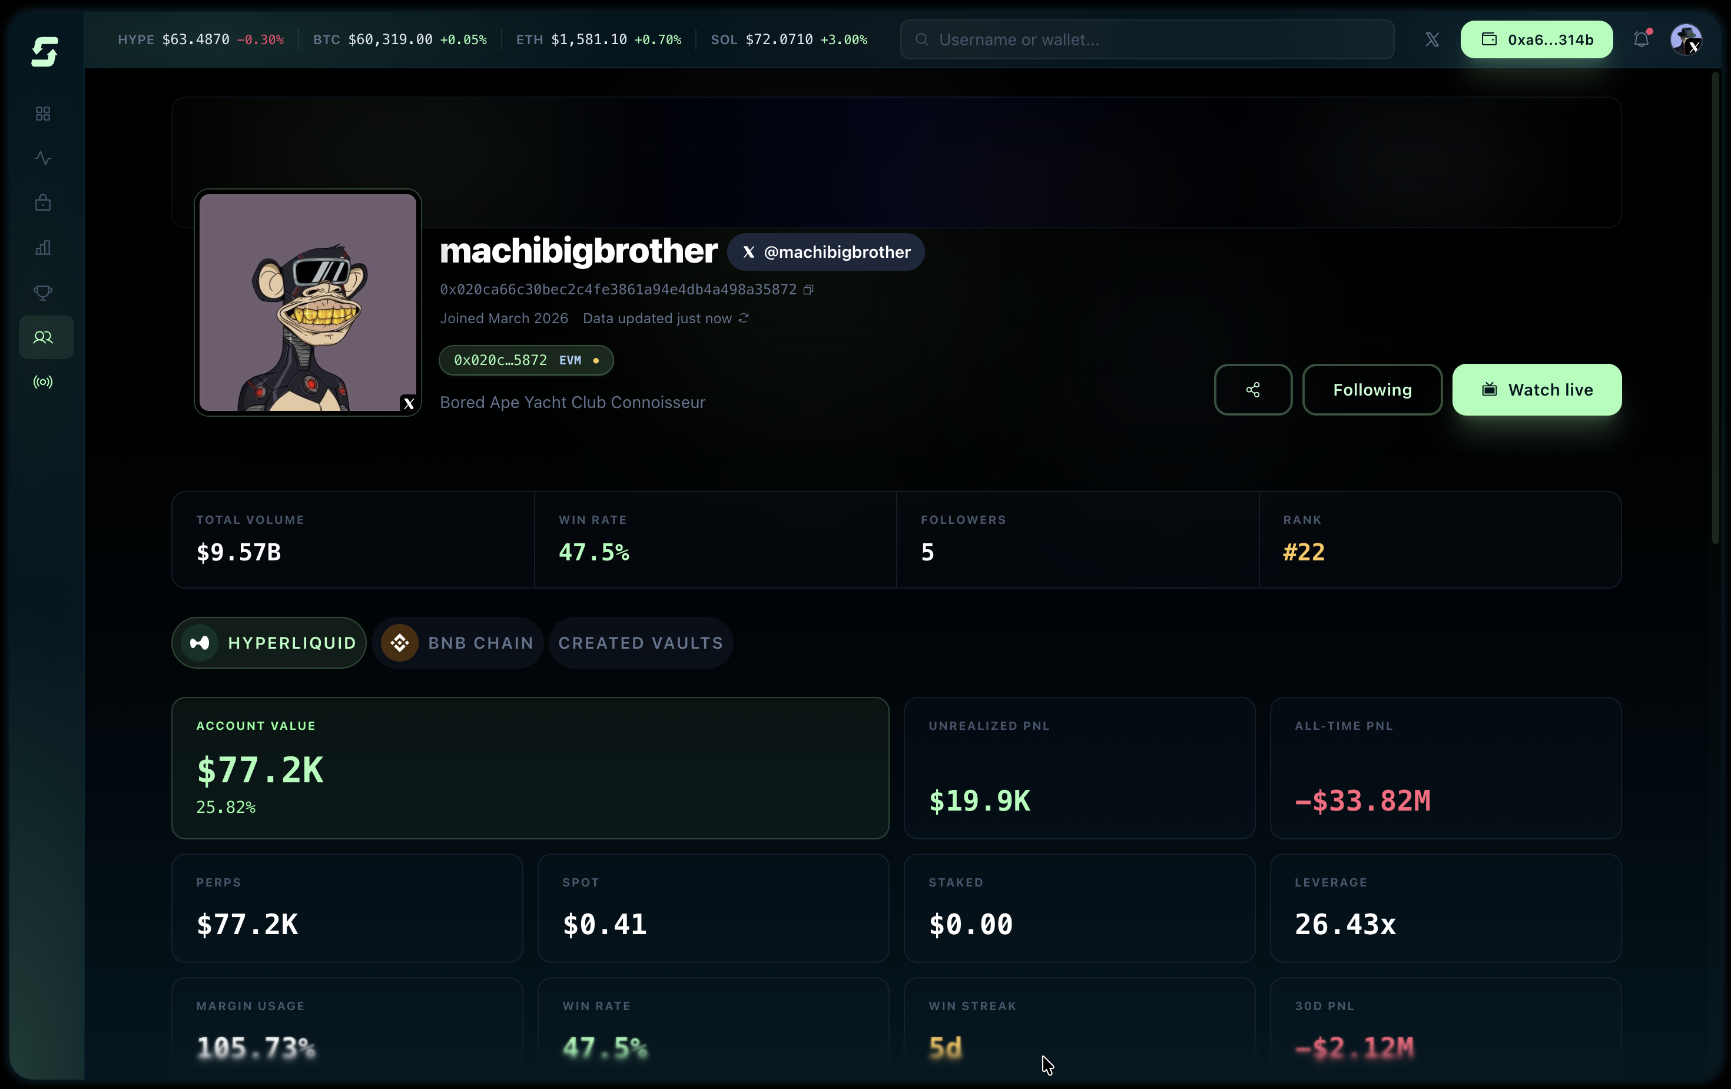Click the share profile button

[x=1253, y=390]
